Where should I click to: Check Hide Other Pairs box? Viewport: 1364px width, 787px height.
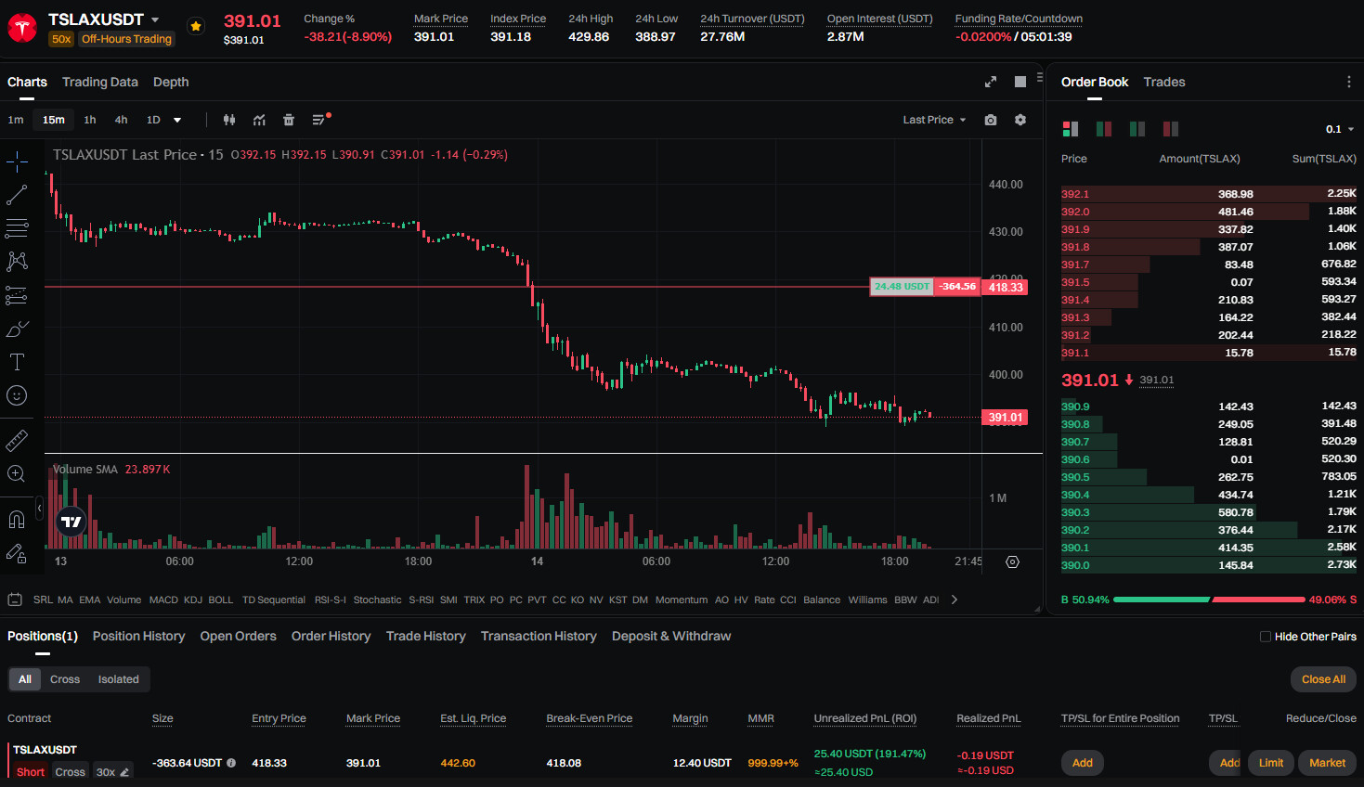(1265, 637)
